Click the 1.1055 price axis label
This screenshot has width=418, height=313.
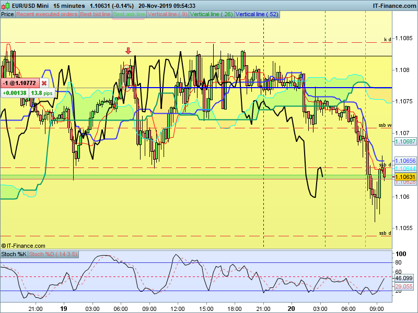(403, 228)
